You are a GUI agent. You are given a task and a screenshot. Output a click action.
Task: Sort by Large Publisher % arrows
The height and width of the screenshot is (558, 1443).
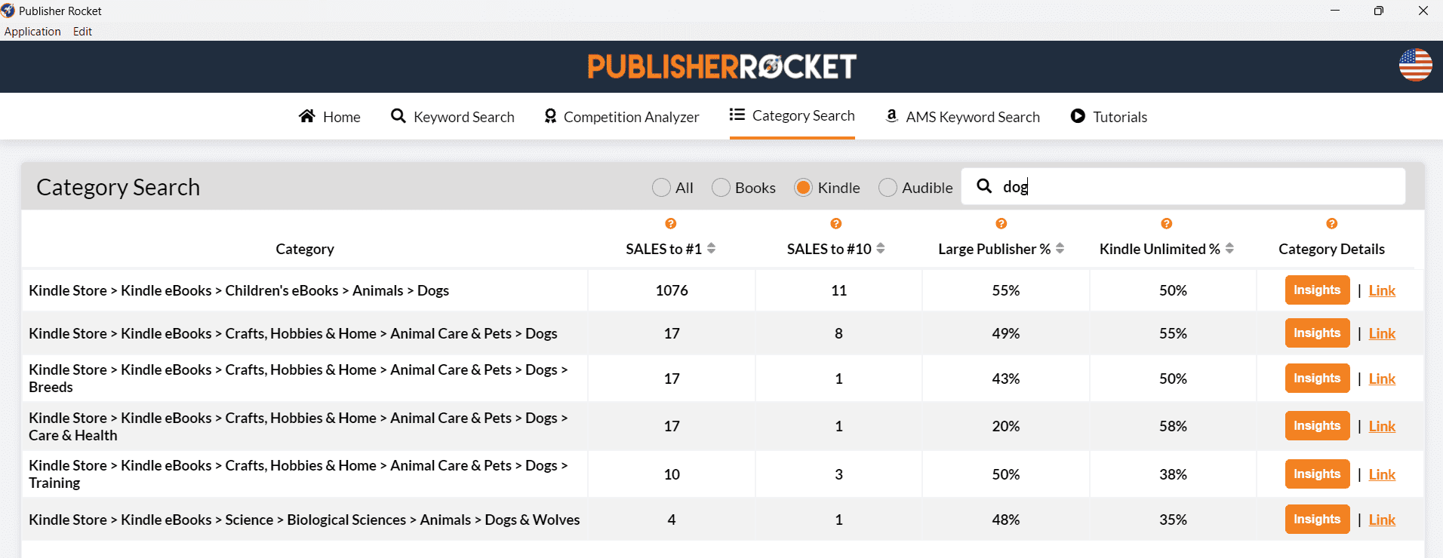[x=1060, y=248]
